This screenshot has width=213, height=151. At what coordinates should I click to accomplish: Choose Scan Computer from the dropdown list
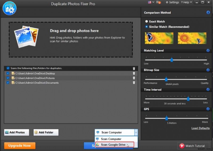click(x=116, y=139)
